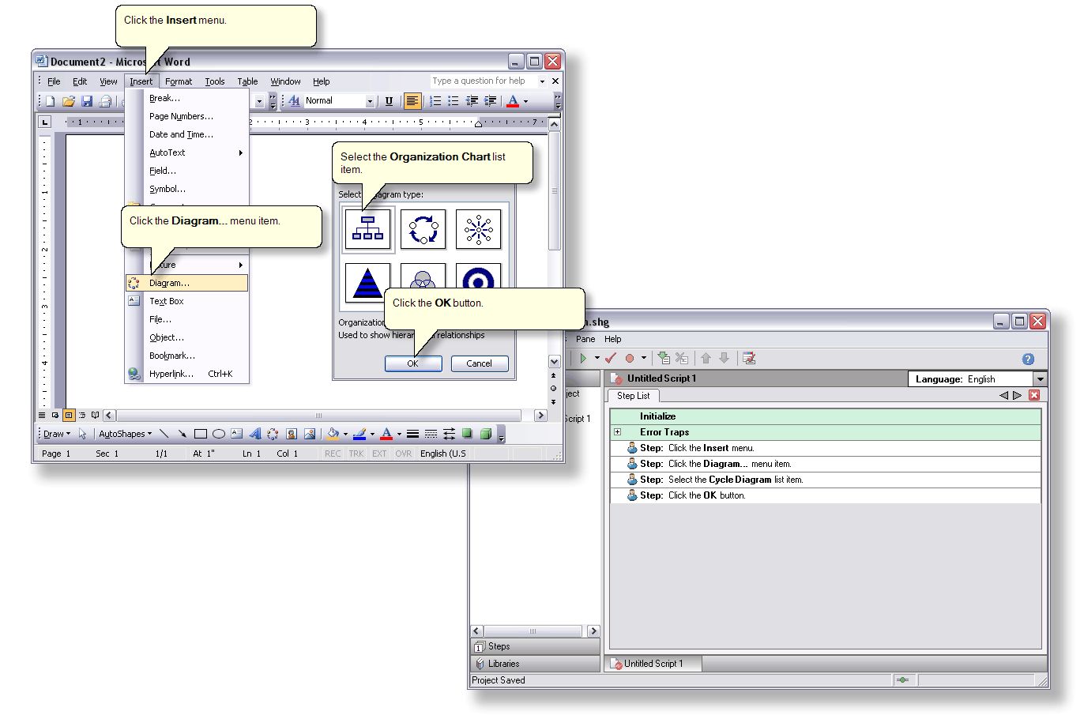The image size is (1084, 719).
Task: Select the Cycle Diagram thumbnail
Action: 423,229
